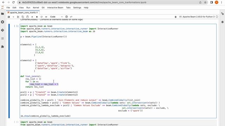225x126 pixels.
Task: Open the cell type dropdown showing Code
Action: [x=56, y=17]
